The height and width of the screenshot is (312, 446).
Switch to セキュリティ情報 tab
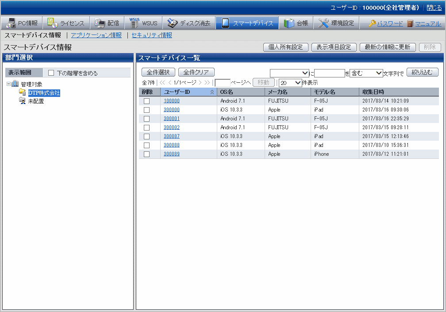click(152, 35)
